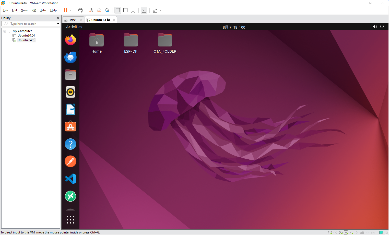The width and height of the screenshot is (389, 235).
Task: Launch Firefox from the dock
Action: pyautogui.click(x=70, y=40)
